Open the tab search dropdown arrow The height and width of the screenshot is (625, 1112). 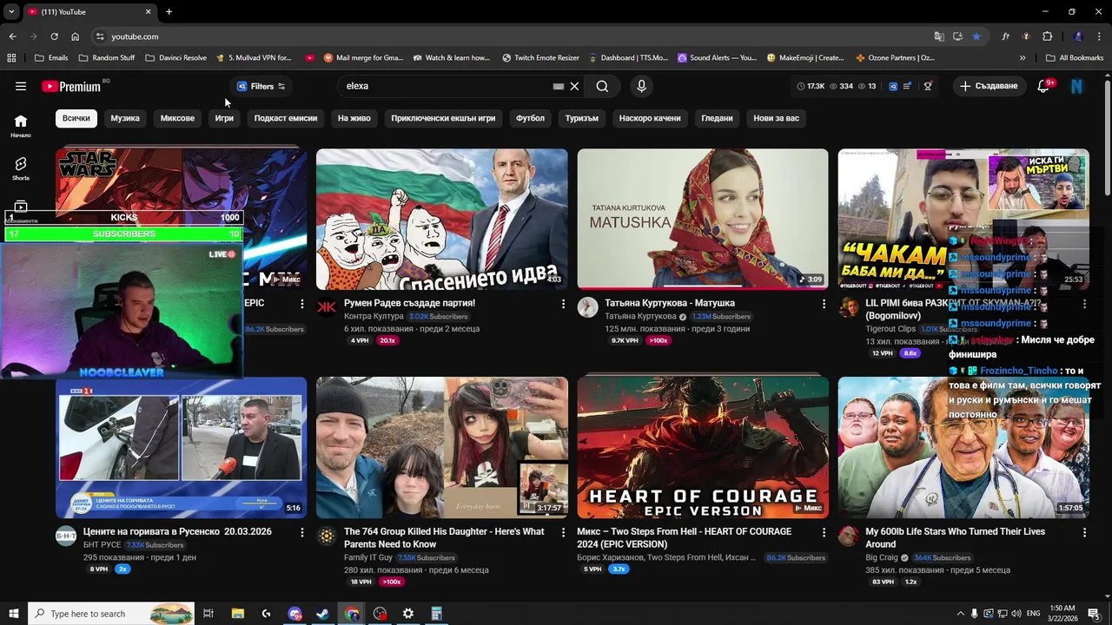pos(11,11)
